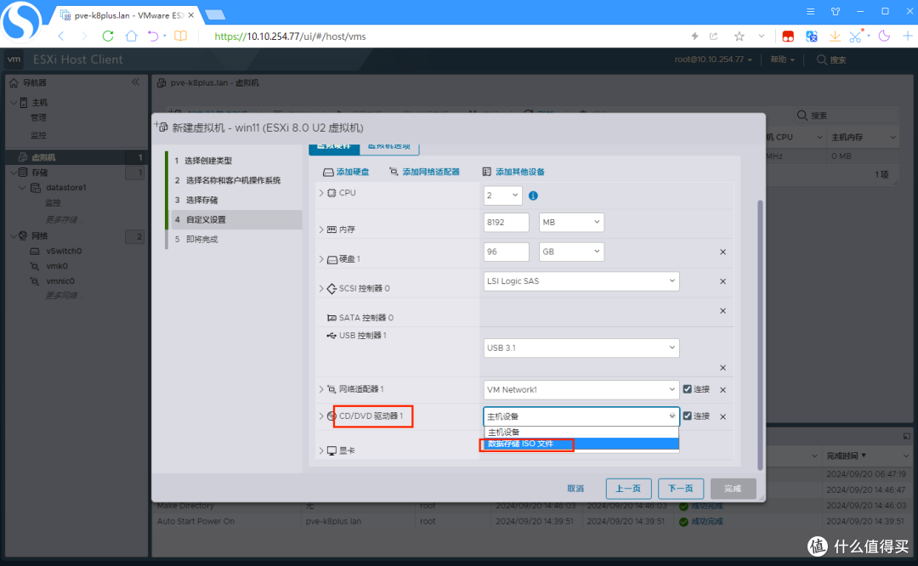Click the ESXi search magnifier icon

point(821,59)
